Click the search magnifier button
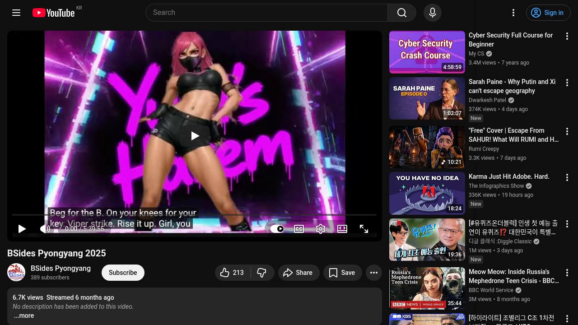 (x=402, y=13)
